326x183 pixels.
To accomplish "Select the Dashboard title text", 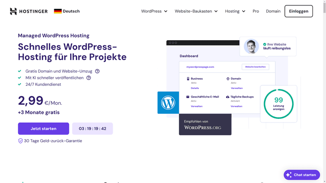I will 189,56.
